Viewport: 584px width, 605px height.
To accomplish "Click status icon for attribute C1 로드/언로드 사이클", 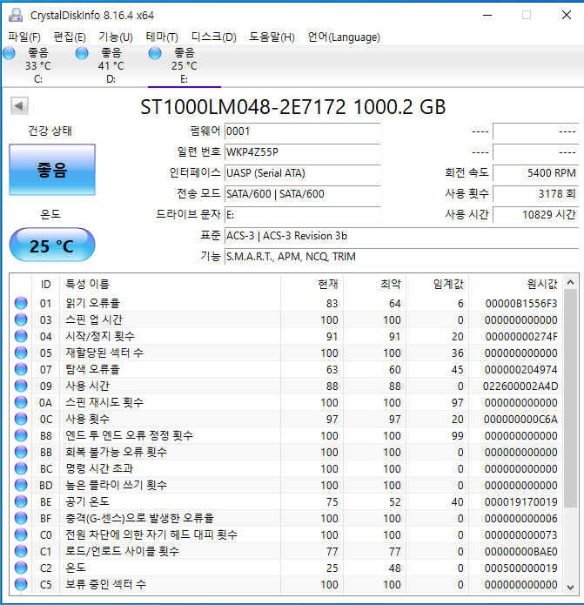I will (x=21, y=551).
